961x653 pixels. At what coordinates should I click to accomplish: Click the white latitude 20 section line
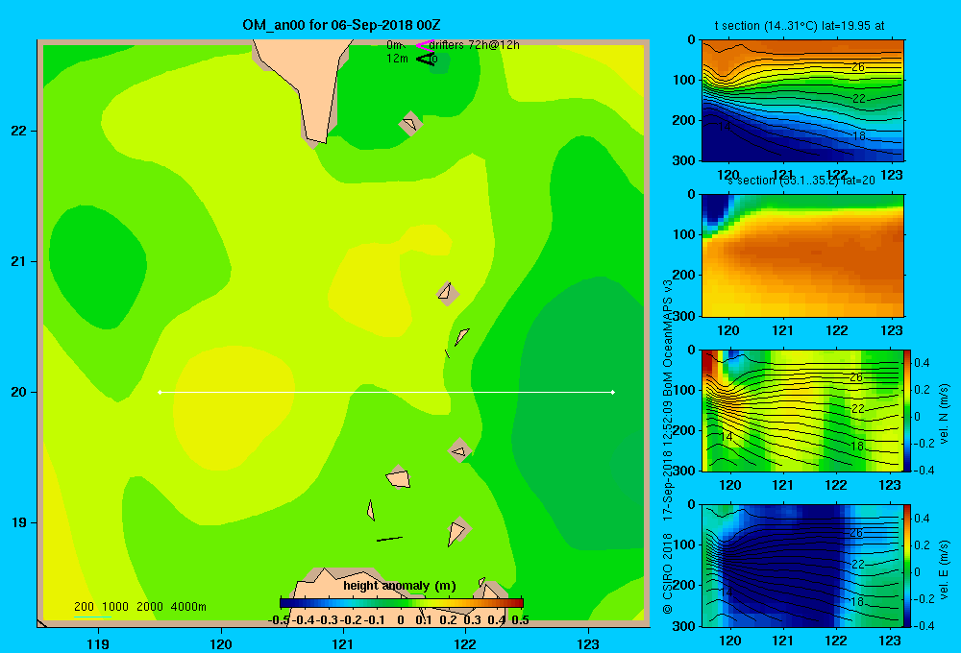coord(386,392)
